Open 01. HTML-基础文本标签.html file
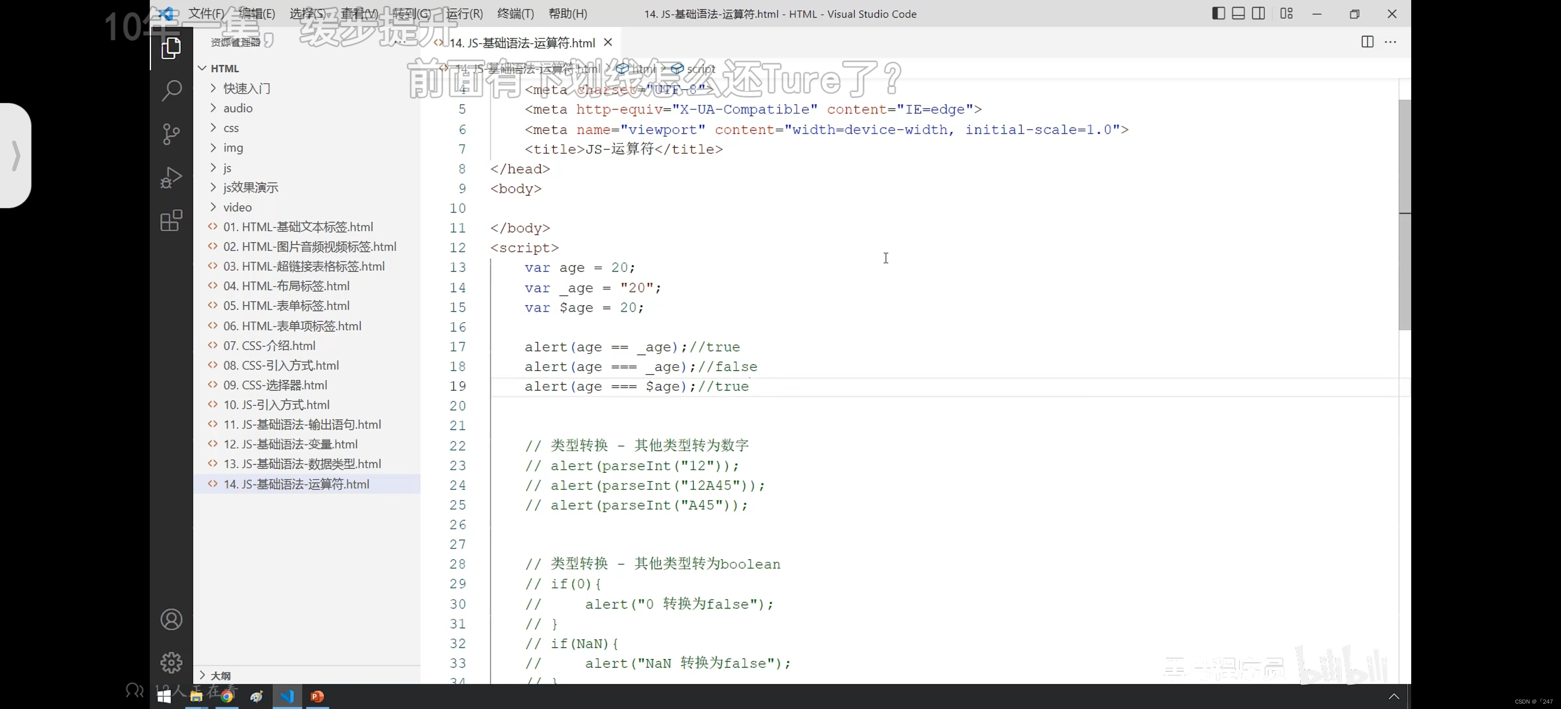Screen dimensions: 1561x709 pos(307,227)
